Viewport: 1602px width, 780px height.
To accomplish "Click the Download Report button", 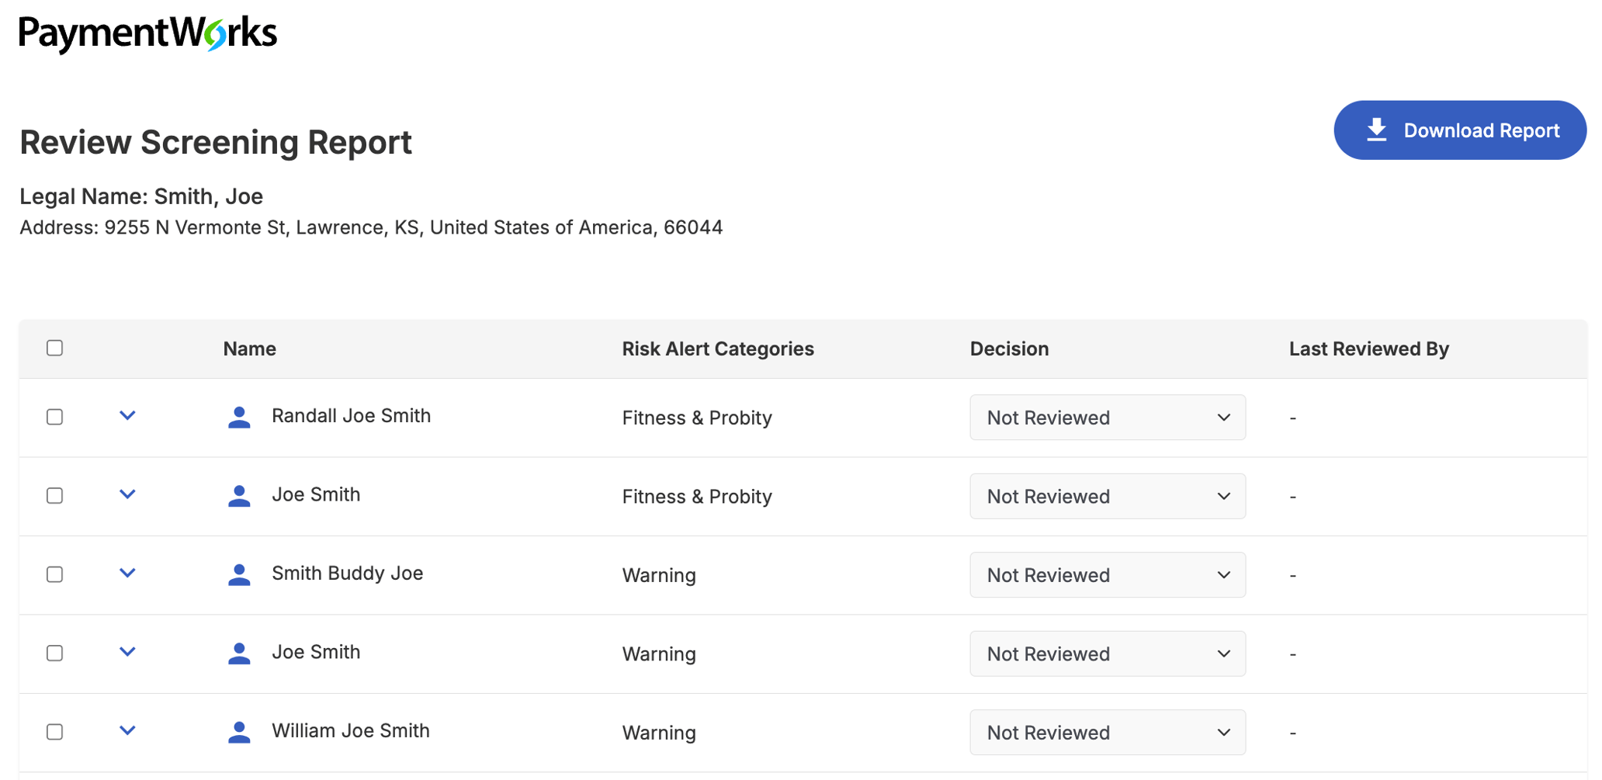I will point(1460,130).
